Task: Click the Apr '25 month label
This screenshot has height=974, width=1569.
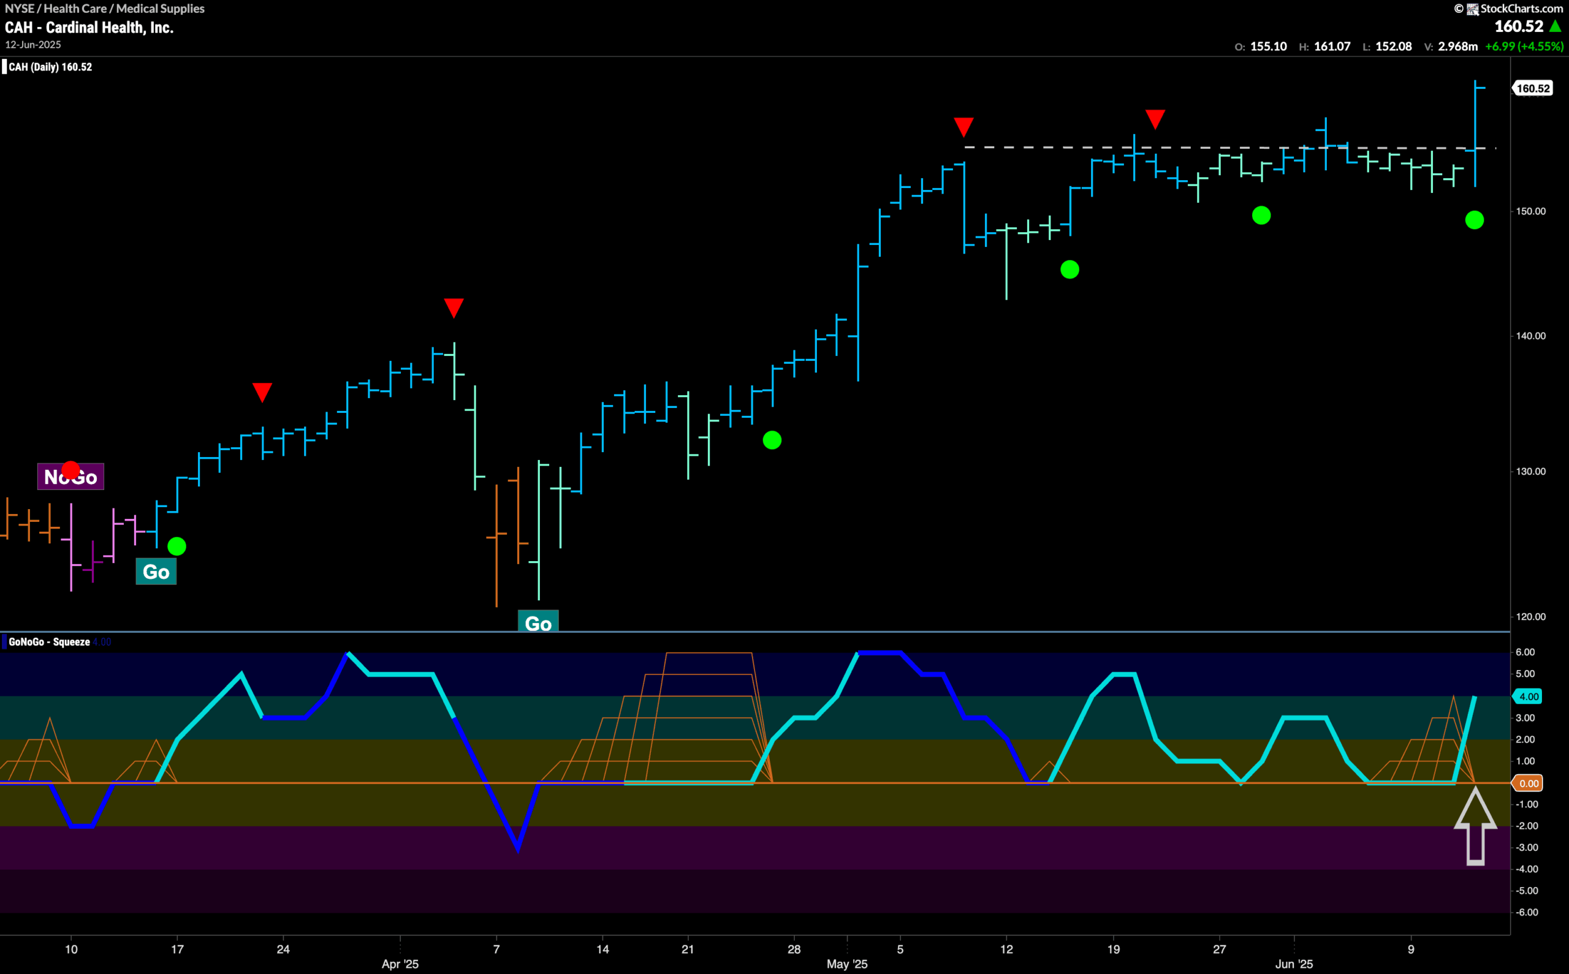Action: click(400, 964)
